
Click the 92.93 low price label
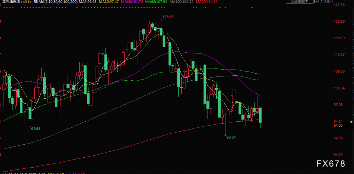click(x=36, y=129)
